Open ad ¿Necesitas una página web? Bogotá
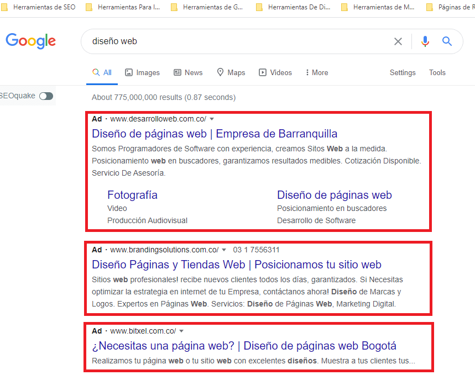The image size is (475, 375). point(244,346)
